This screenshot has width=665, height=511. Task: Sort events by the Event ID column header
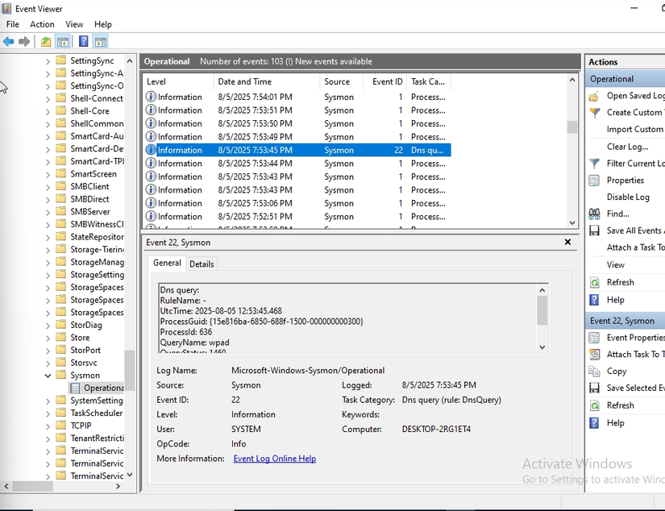(x=385, y=82)
